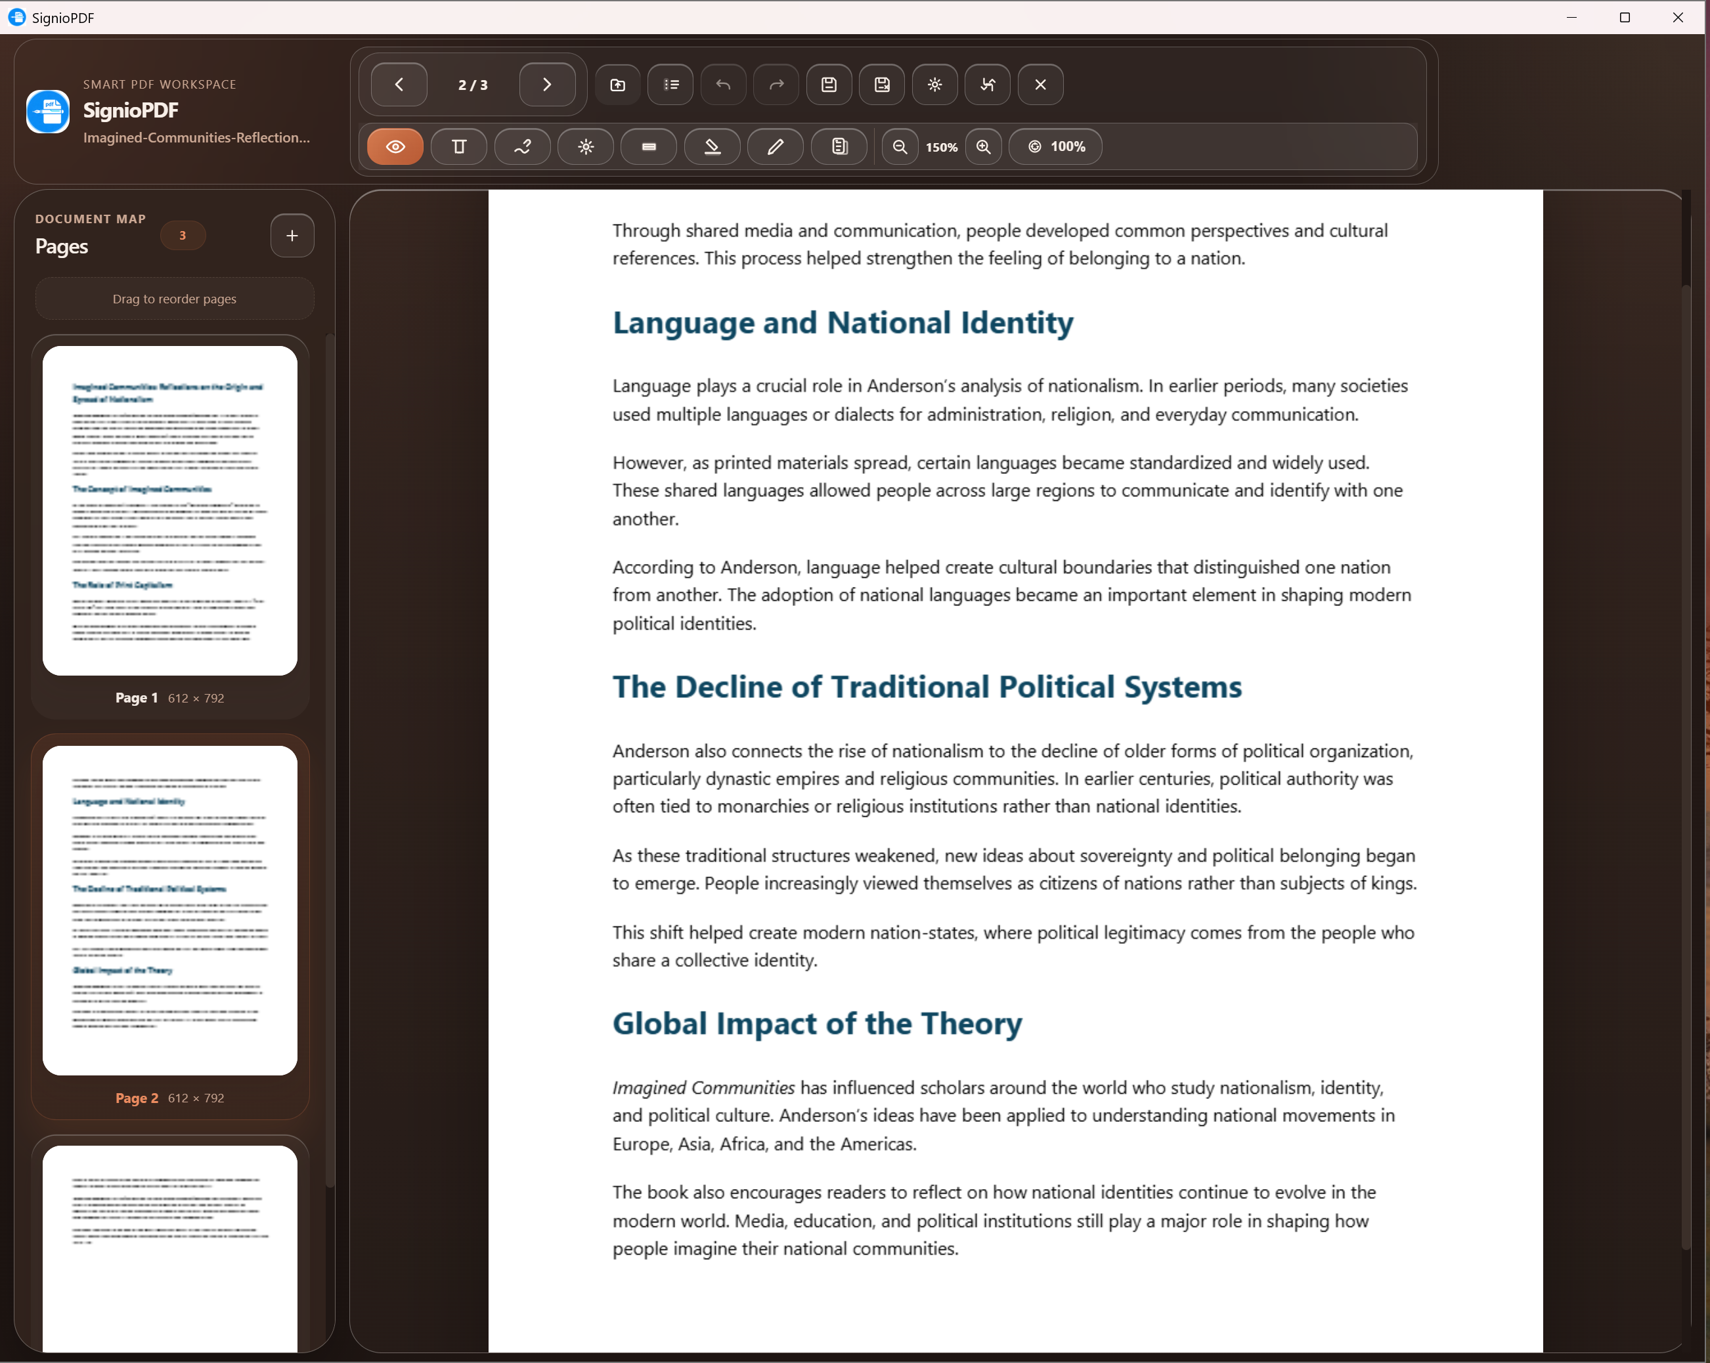This screenshot has width=1710, height=1363.
Task: Open a PDF file from folder
Action: 618,85
